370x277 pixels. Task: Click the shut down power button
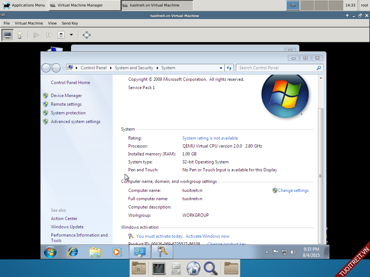point(61,35)
